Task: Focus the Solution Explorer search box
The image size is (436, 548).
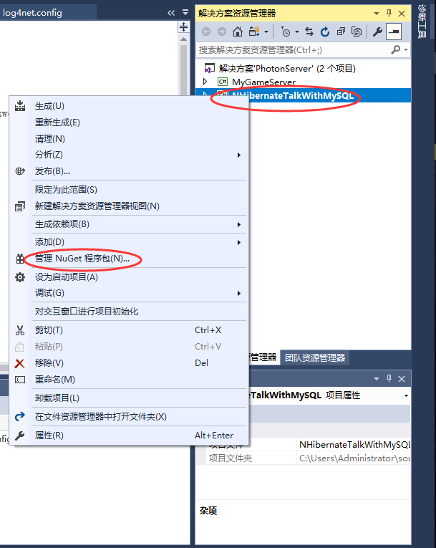Action: (294, 50)
